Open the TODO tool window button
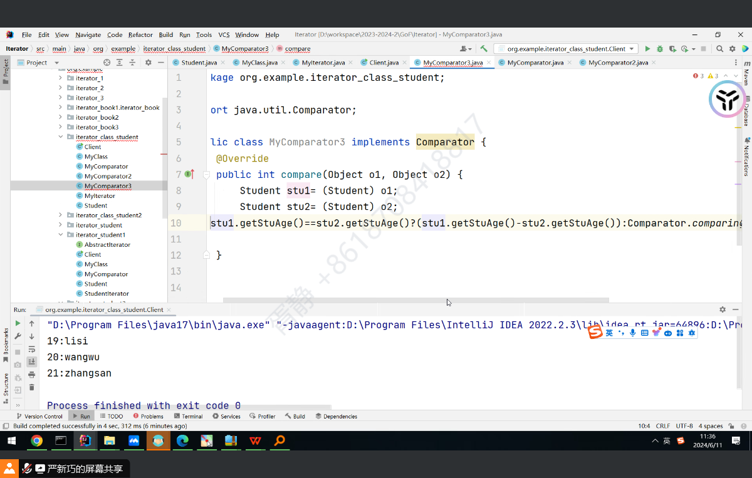 click(112, 416)
